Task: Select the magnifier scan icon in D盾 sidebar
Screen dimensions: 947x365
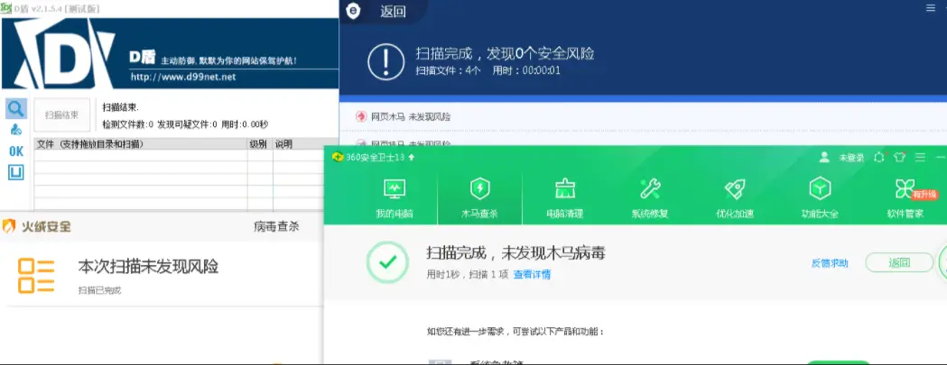Action: [16, 109]
